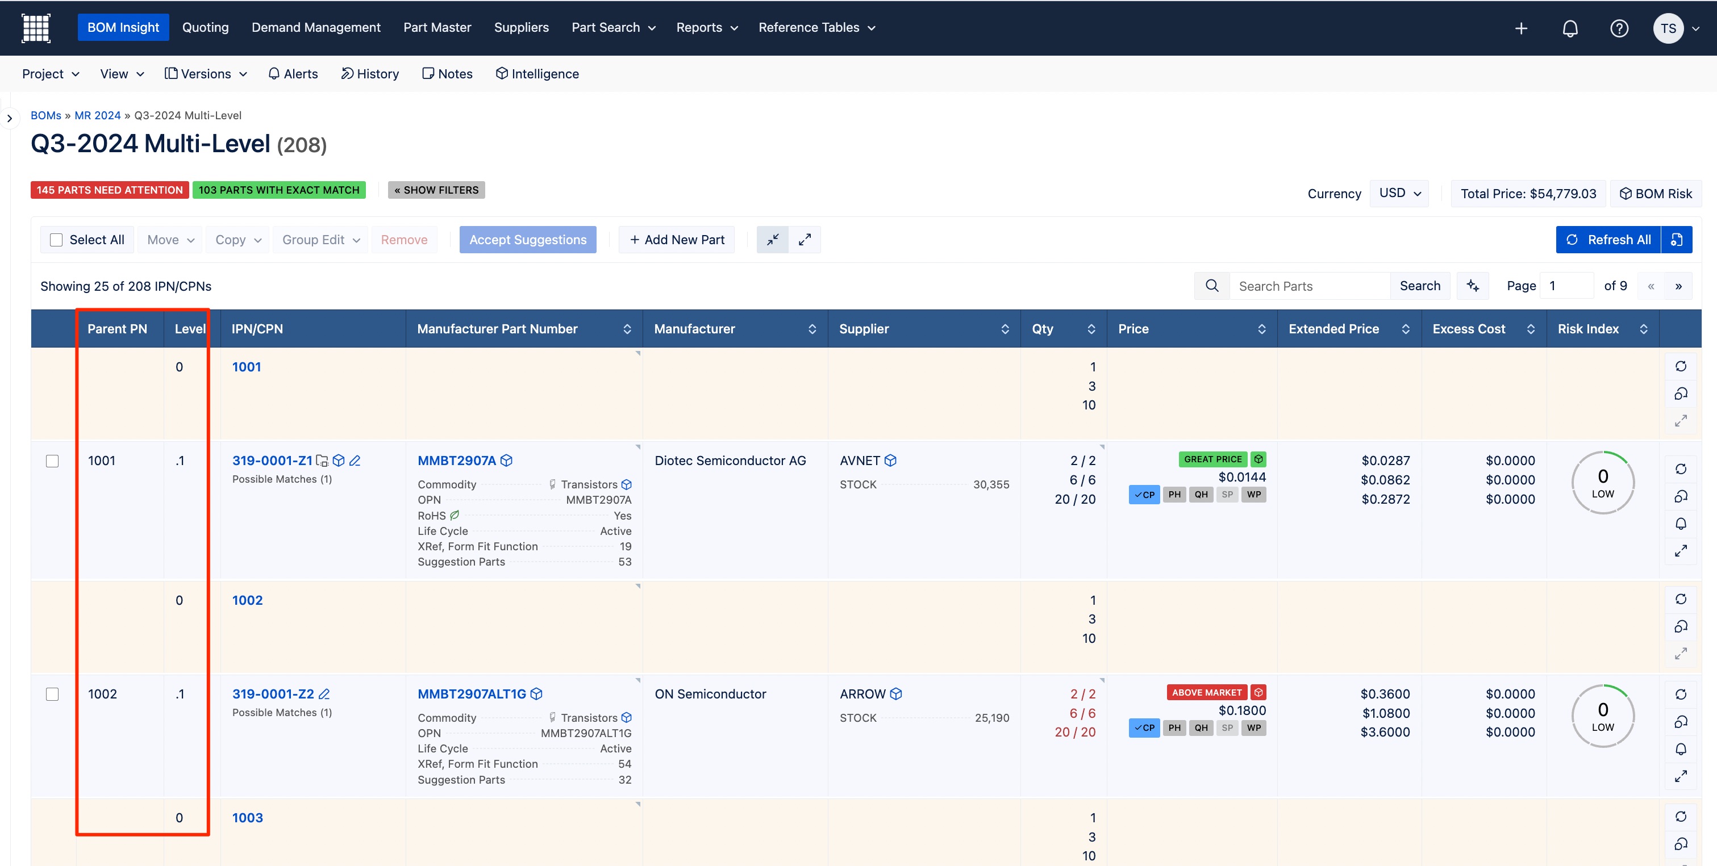Screen dimensions: 1717x866
Task: Expand row 319-0001-Z1 with arrows icon
Action: (1680, 551)
